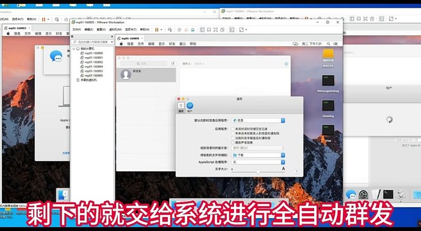The width and height of the screenshot is (421, 231).
Task: Click Finder icon in the left window dock
Action: pyautogui.click(x=63, y=195)
